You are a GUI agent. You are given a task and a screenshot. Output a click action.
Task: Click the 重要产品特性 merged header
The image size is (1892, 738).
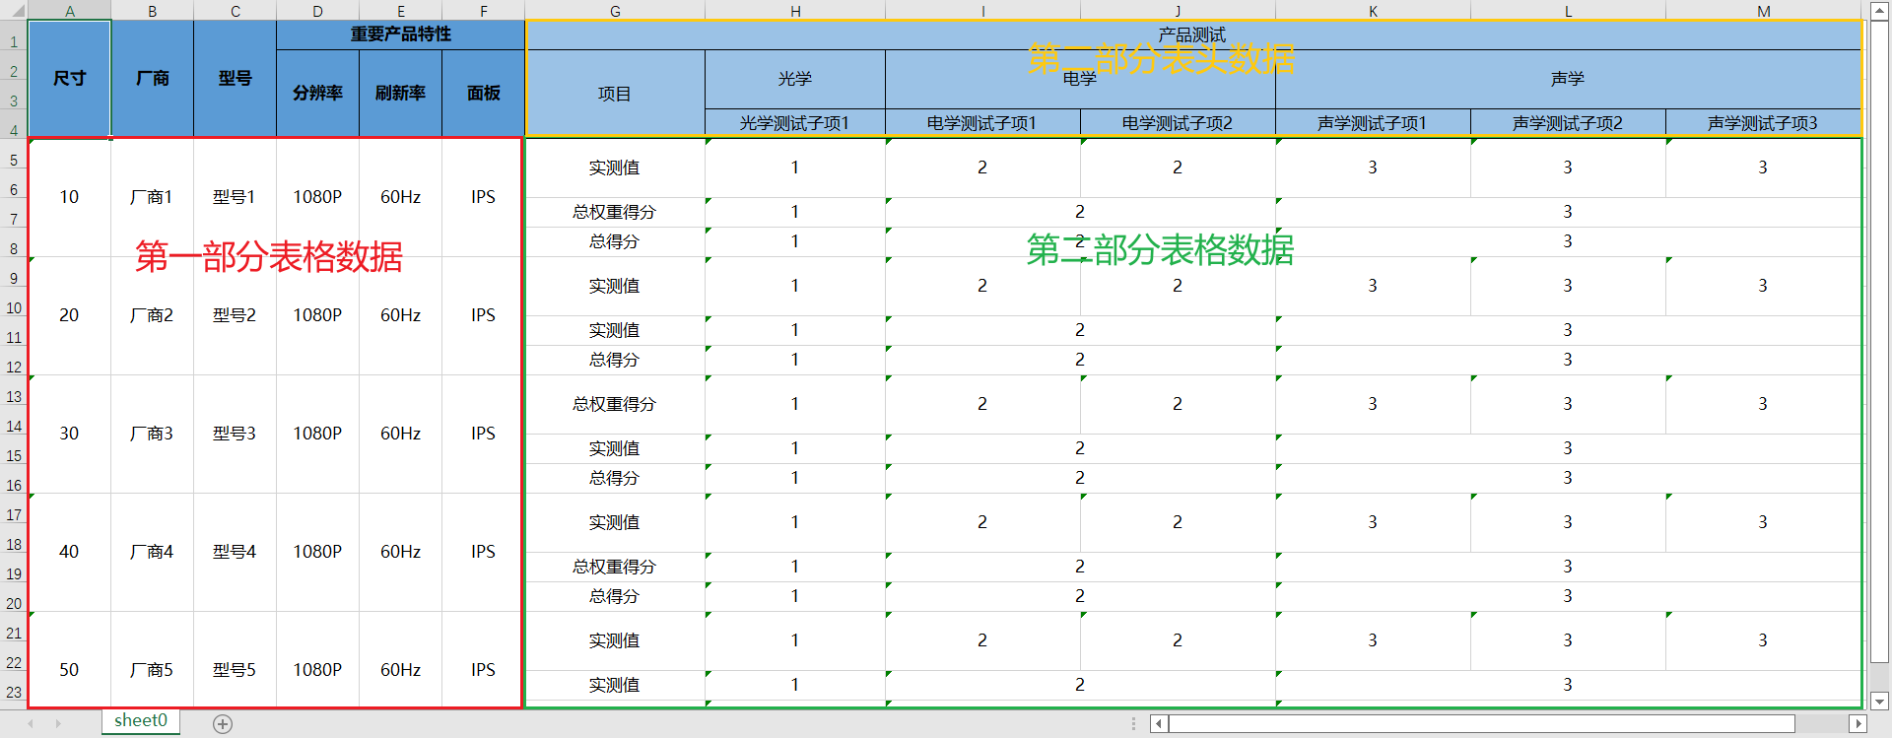[x=400, y=34]
